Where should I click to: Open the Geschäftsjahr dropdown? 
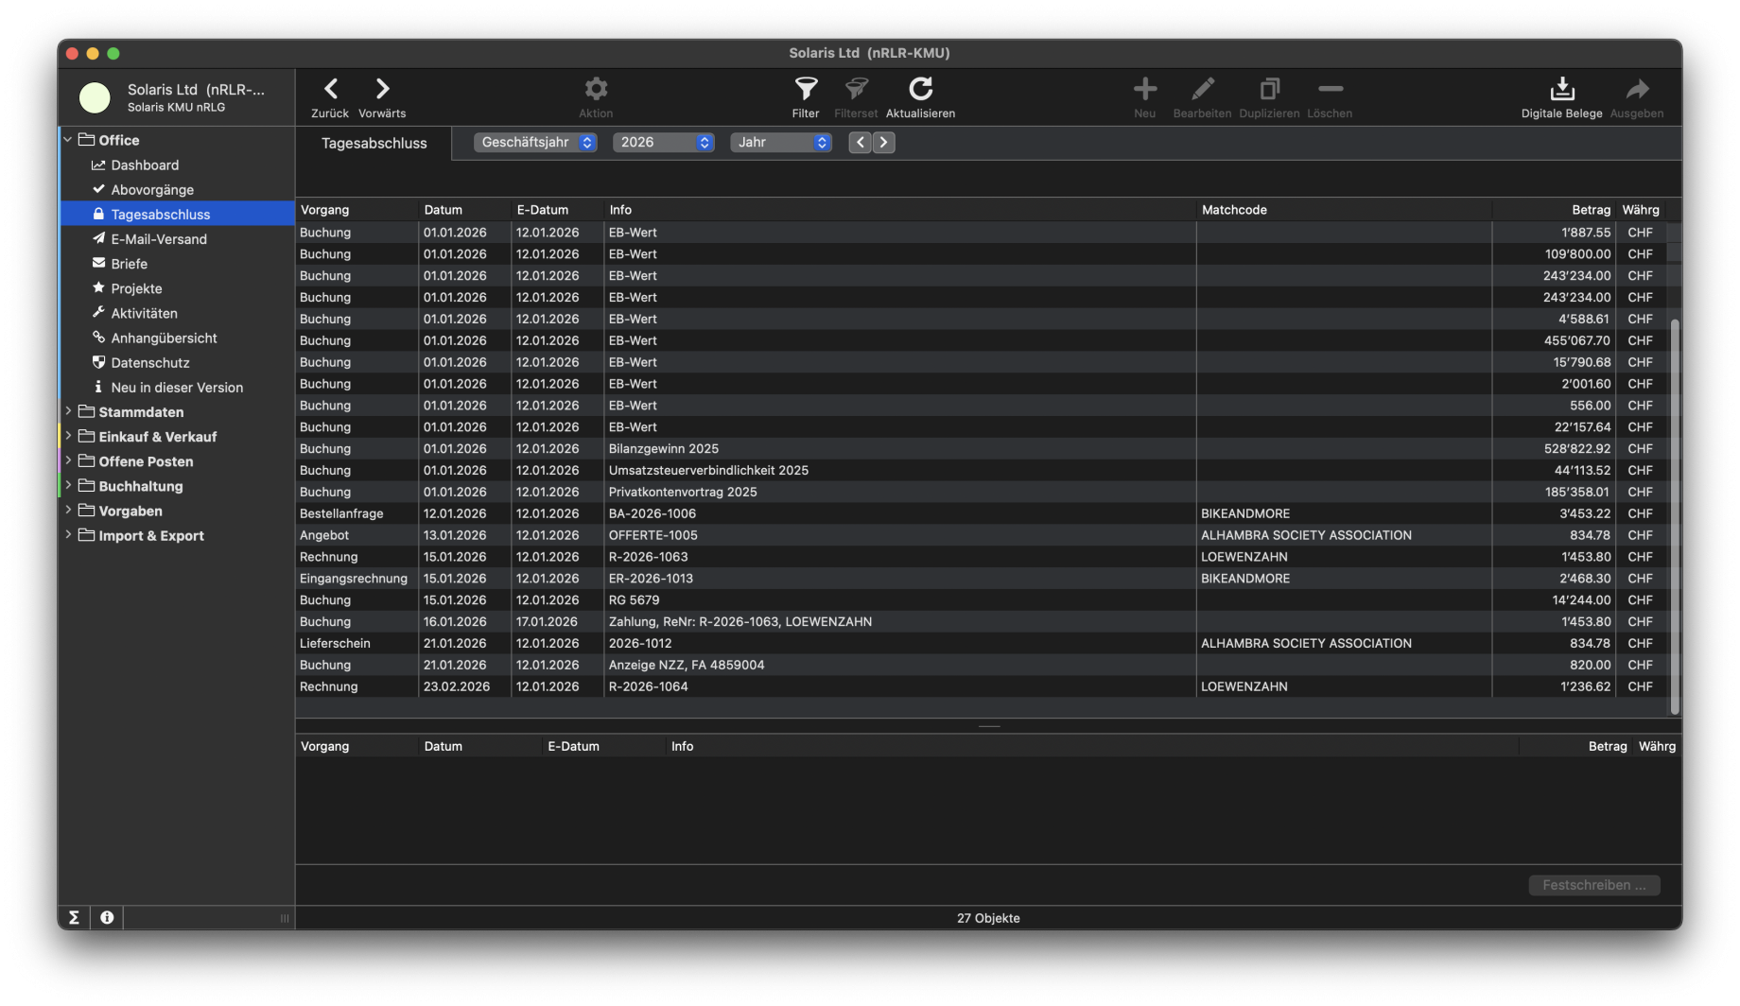[x=535, y=142]
